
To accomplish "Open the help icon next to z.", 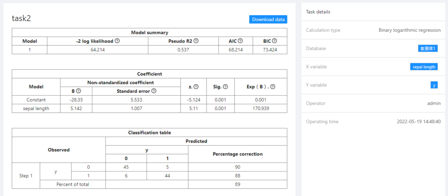I will (196, 87).
